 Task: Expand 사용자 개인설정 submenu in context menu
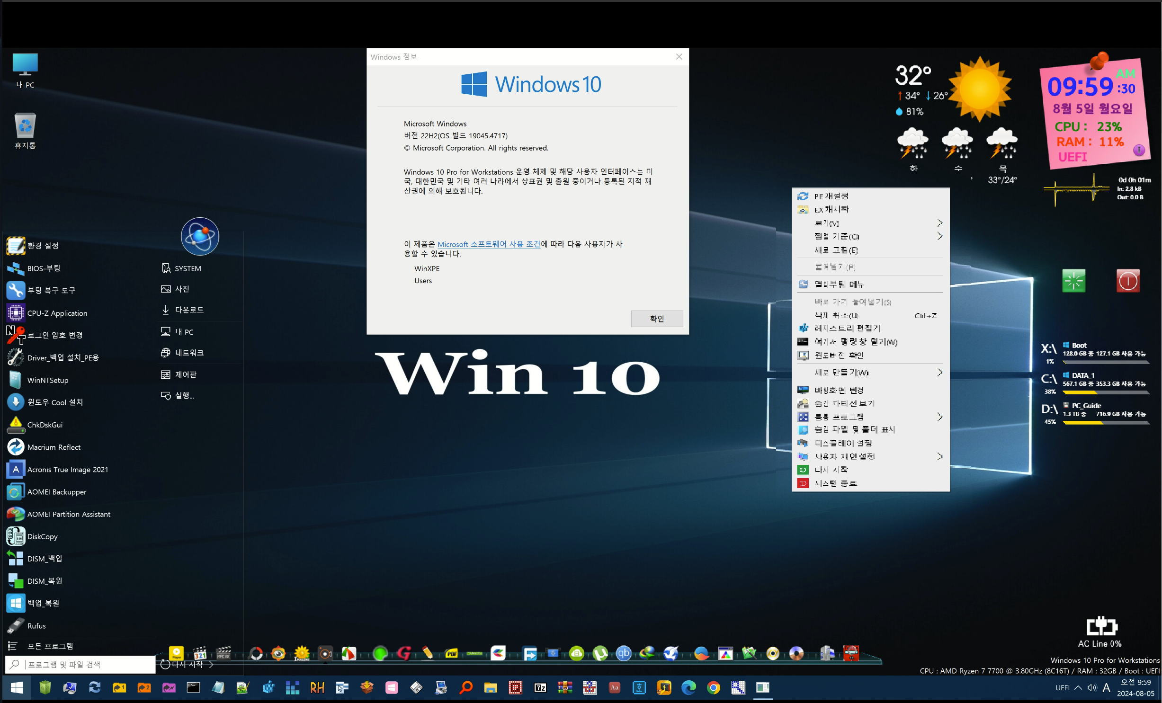pyautogui.click(x=939, y=456)
